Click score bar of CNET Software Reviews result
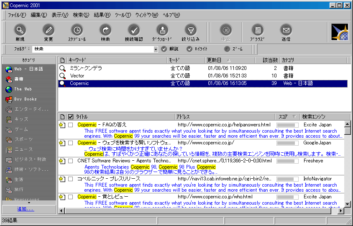The height and width of the screenshot is (226, 353). coord(287,161)
